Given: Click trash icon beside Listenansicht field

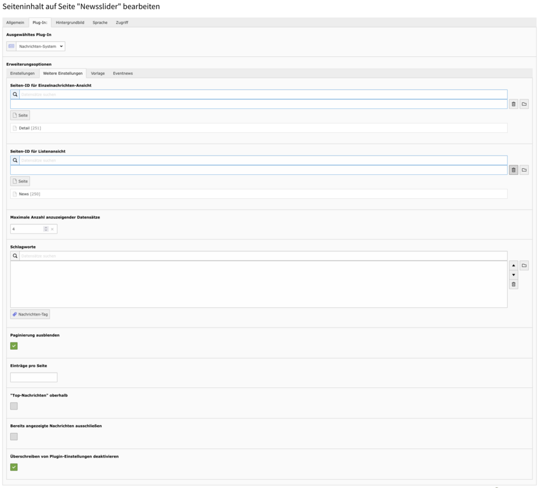Looking at the screenshot, I should coord(513,170).
